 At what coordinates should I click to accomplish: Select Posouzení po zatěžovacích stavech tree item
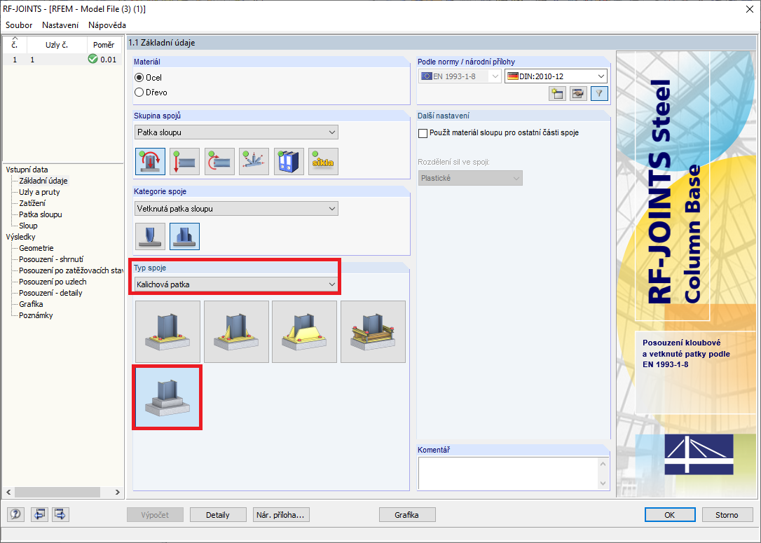point(70,270)
